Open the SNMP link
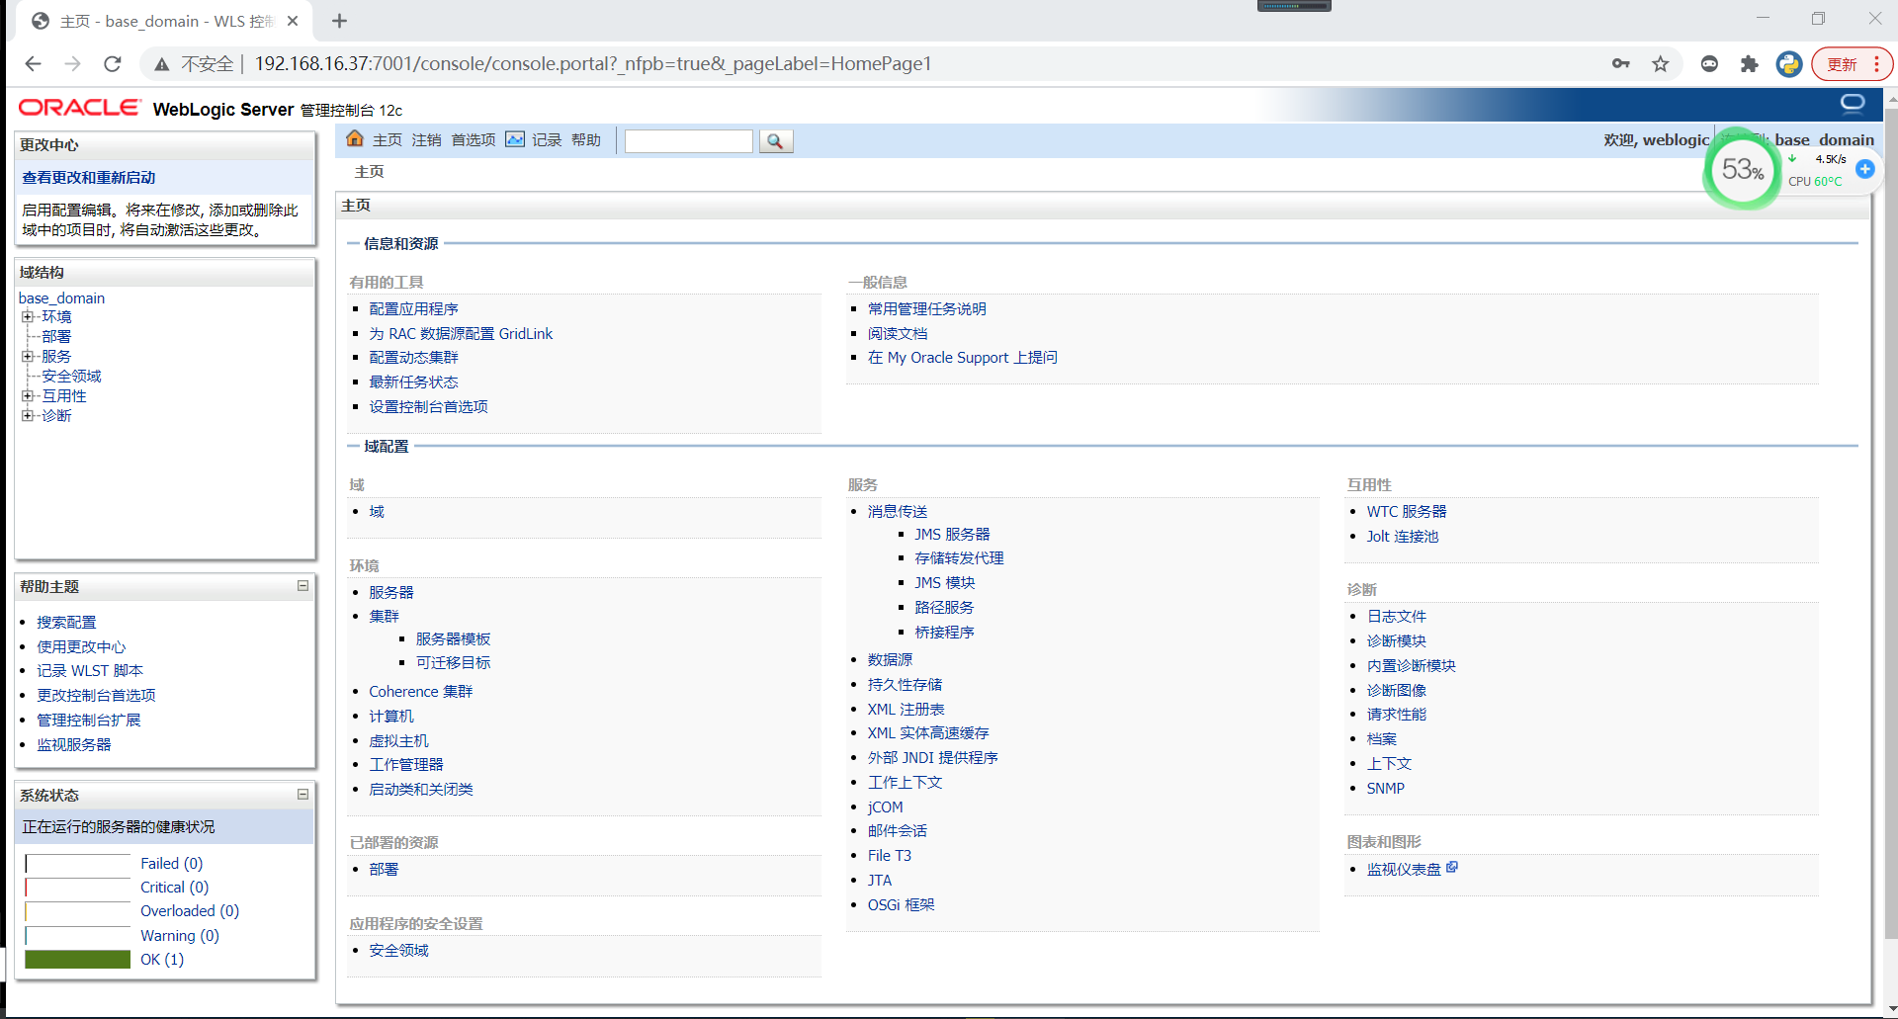Screen dimensions: 1898x1019 [1386, 789]
